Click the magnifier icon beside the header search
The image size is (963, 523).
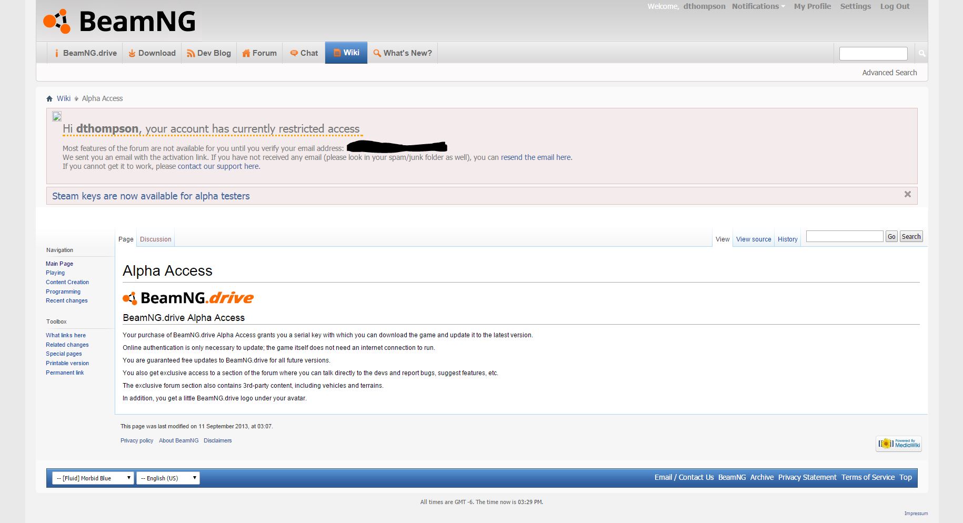click(x=921, y=53)
